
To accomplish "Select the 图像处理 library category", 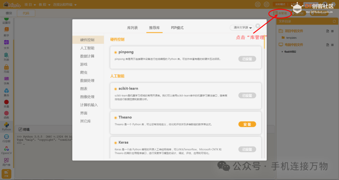I will click(88, 97).
